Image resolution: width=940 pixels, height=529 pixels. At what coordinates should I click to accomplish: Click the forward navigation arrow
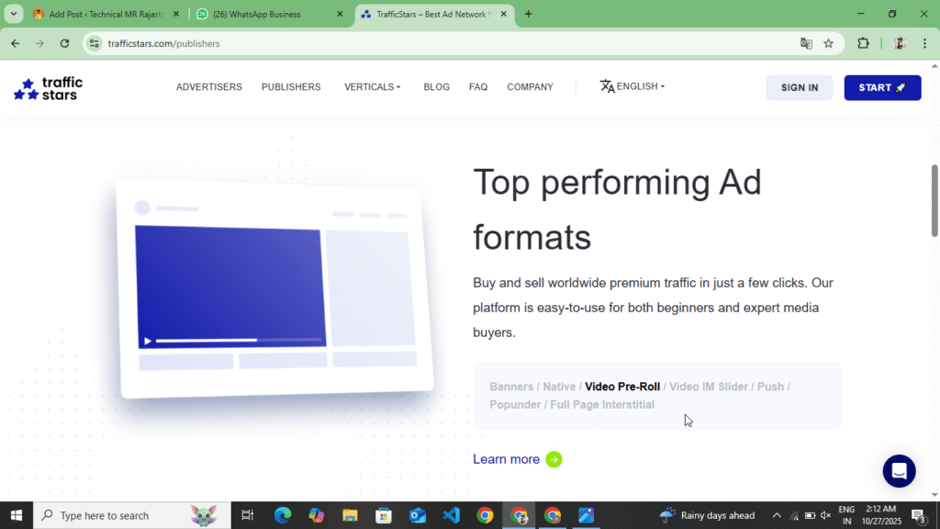(x=39, y=43)
